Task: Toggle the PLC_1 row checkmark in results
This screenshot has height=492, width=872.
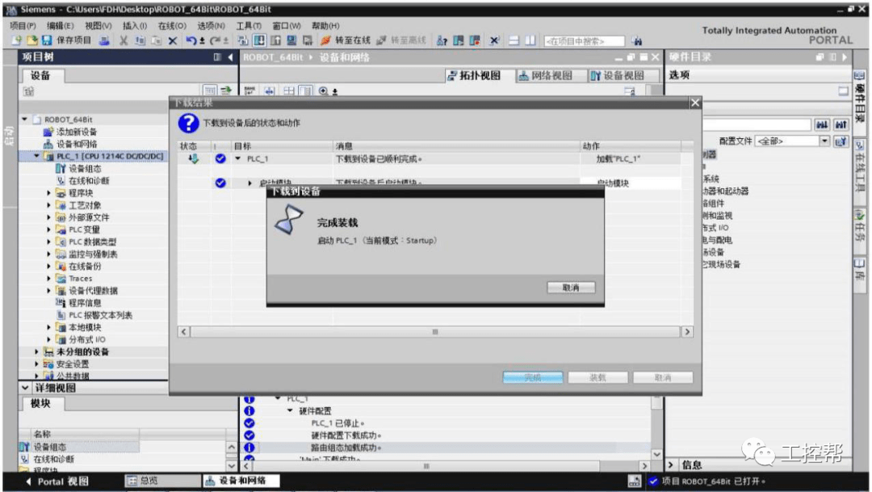Action: (220, 158)
